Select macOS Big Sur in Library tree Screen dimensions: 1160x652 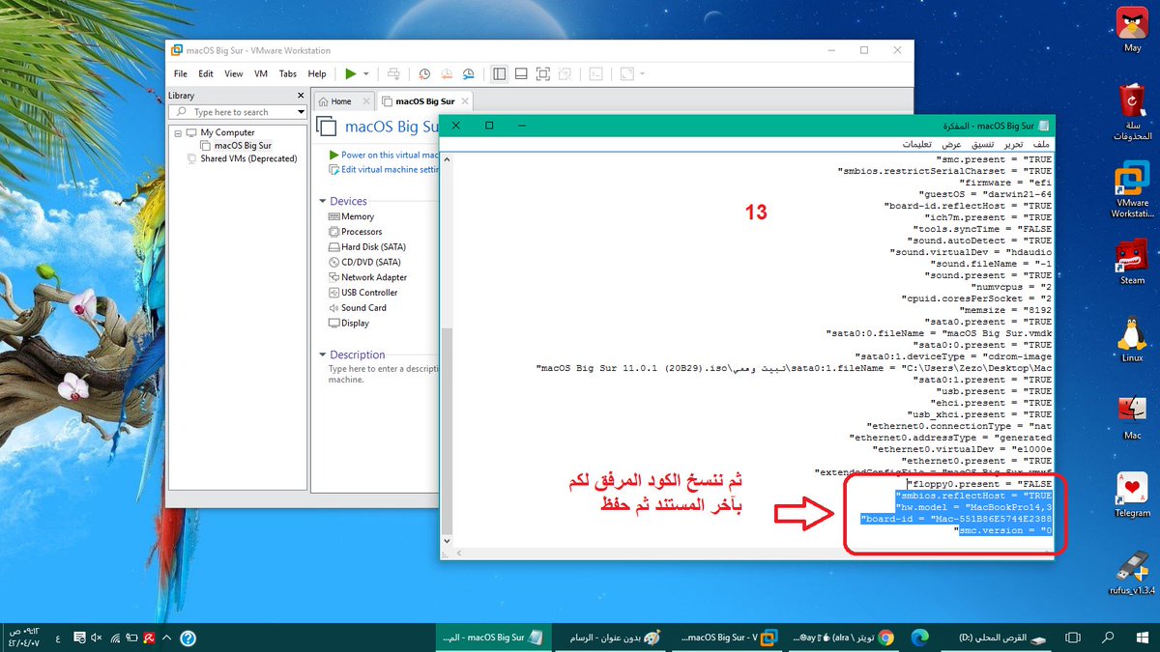click(243, 145)
